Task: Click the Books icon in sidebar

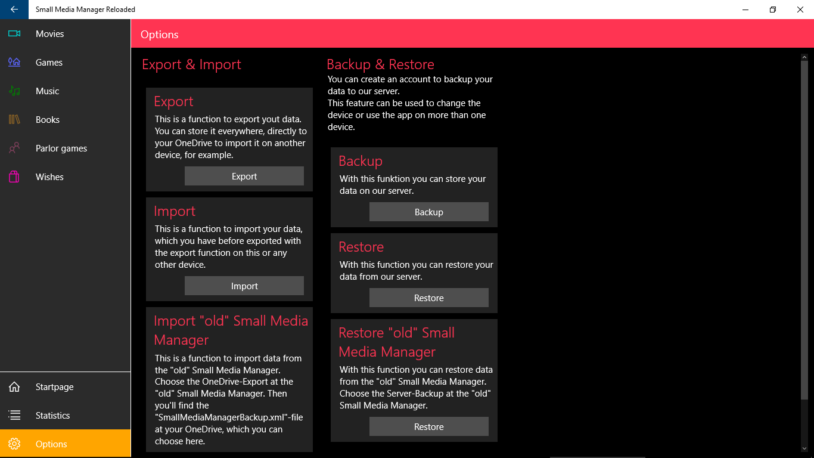Action: point(14,119)
